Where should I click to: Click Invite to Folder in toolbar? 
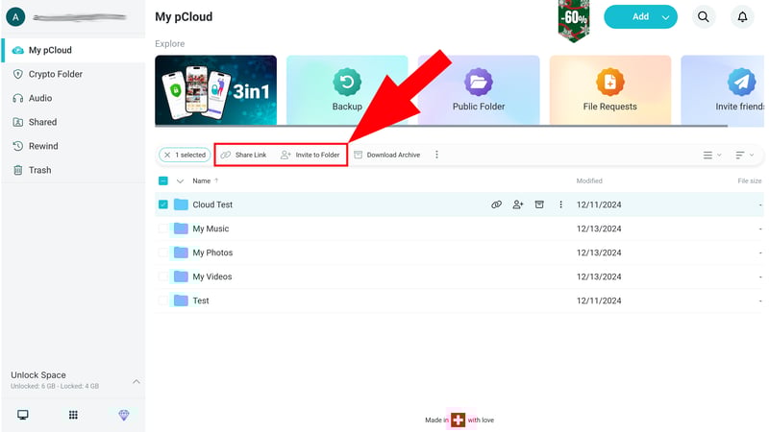click(310, 155)
